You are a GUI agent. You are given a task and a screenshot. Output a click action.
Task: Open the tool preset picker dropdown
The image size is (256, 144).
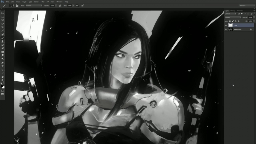click(x=5, y=5)
